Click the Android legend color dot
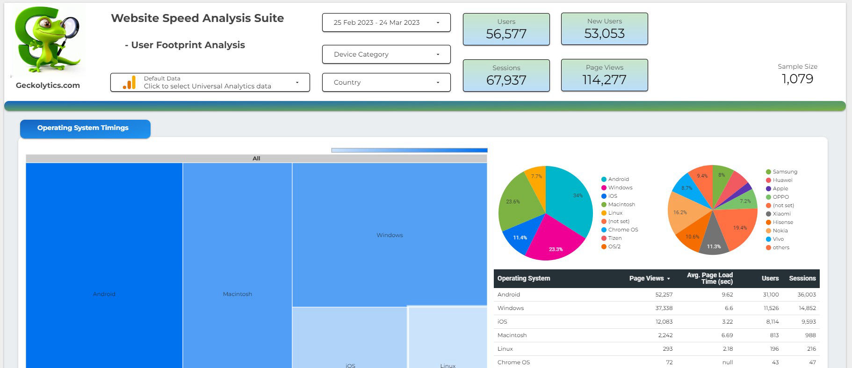Viewport: 852px width, 368px height. click(x=604, y=180)
